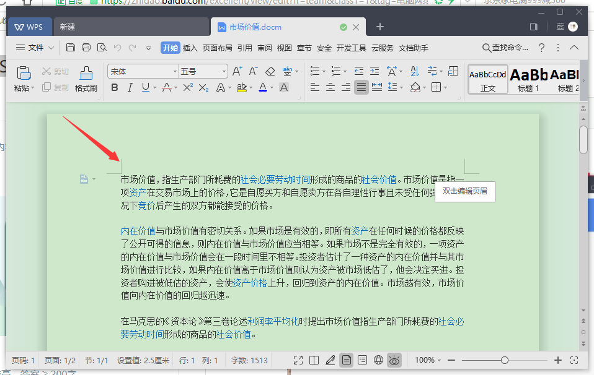This screenshot has height=375, width=594.
Task: Apply the 正文 style
Action: [x=488, y=79]
